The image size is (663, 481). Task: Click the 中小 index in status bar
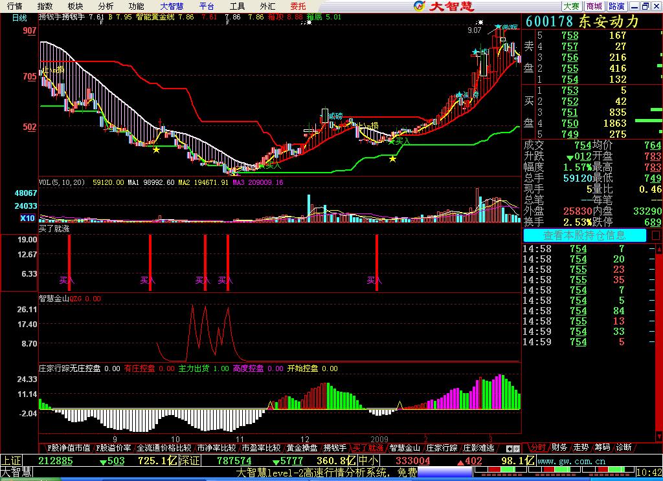tap(368, 460)
